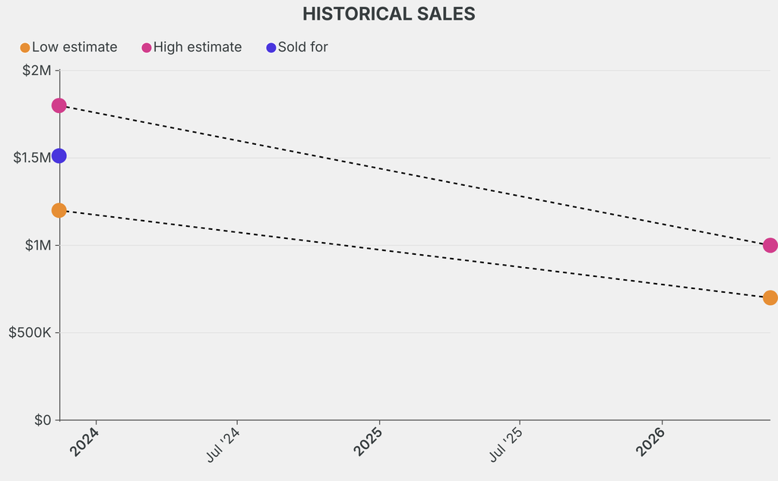Viewport: 778px width, 481px height.
Task: Click the orange data point near $700K
Action: [770, 297]
